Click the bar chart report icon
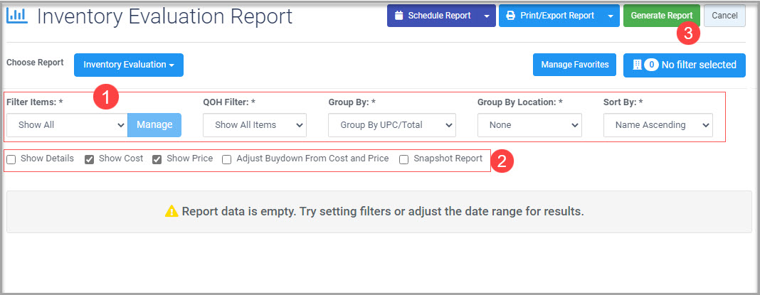 click(18, 16)
